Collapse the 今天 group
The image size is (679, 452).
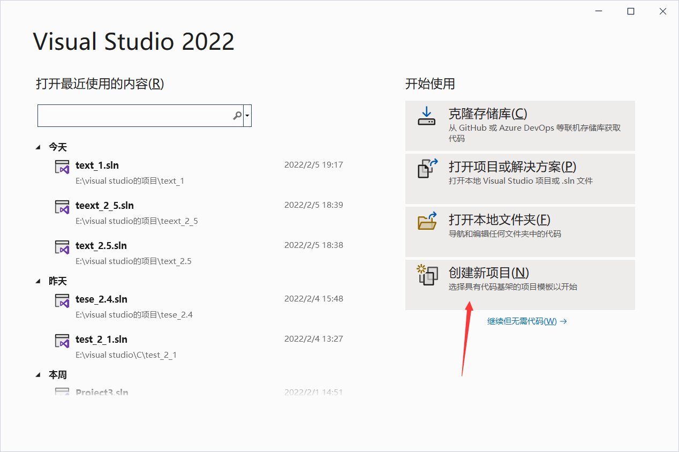pyautogui.click(x=38, y=147)
